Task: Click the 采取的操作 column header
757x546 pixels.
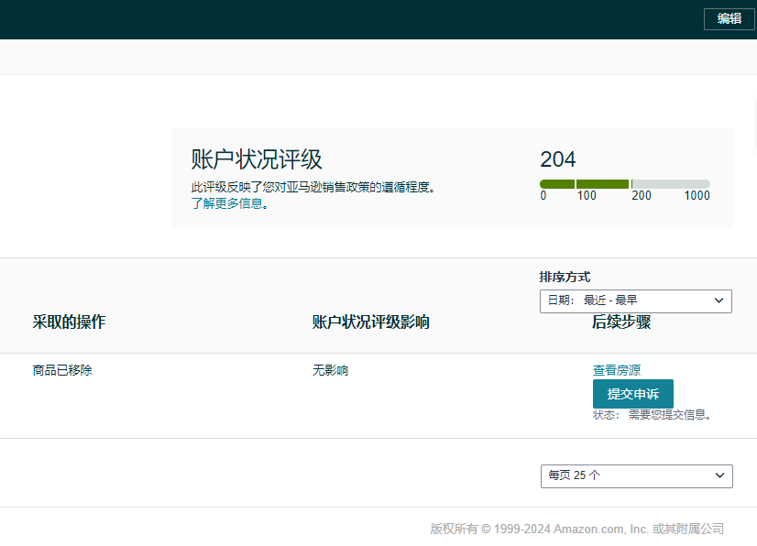Action: pos(69,322)
